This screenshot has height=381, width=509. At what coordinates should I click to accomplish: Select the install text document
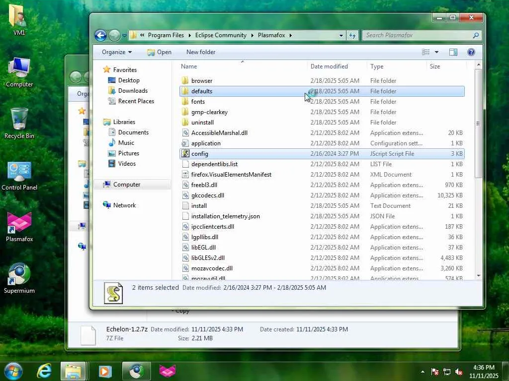pos(199,206)
